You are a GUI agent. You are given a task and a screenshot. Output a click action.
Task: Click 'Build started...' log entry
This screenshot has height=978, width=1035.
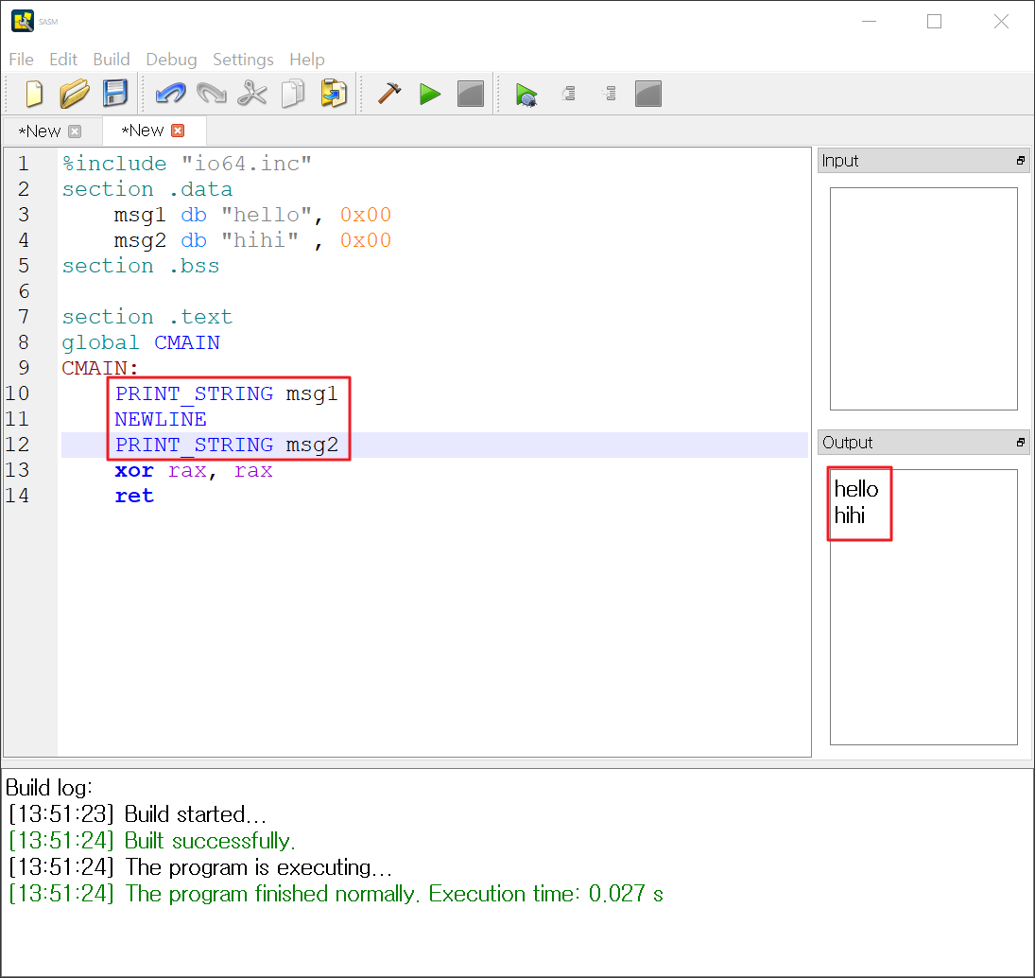point(196,814)
